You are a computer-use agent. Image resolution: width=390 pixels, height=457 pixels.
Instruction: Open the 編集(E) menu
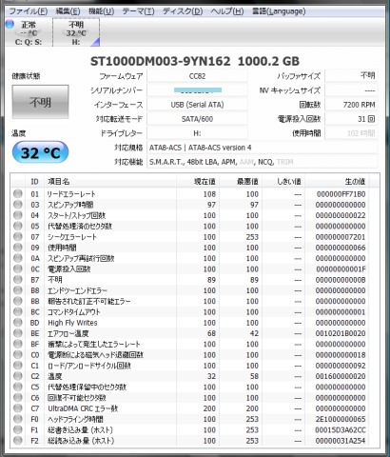click(x=68, y=11)
